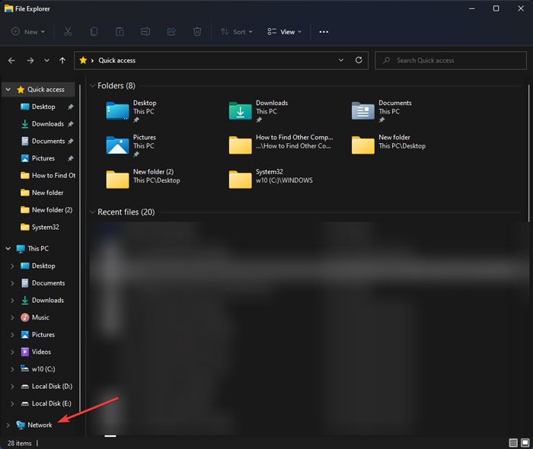Open the Desktop folder tile
This screenshot has height=449, width=533.
[x=132, y=111]
